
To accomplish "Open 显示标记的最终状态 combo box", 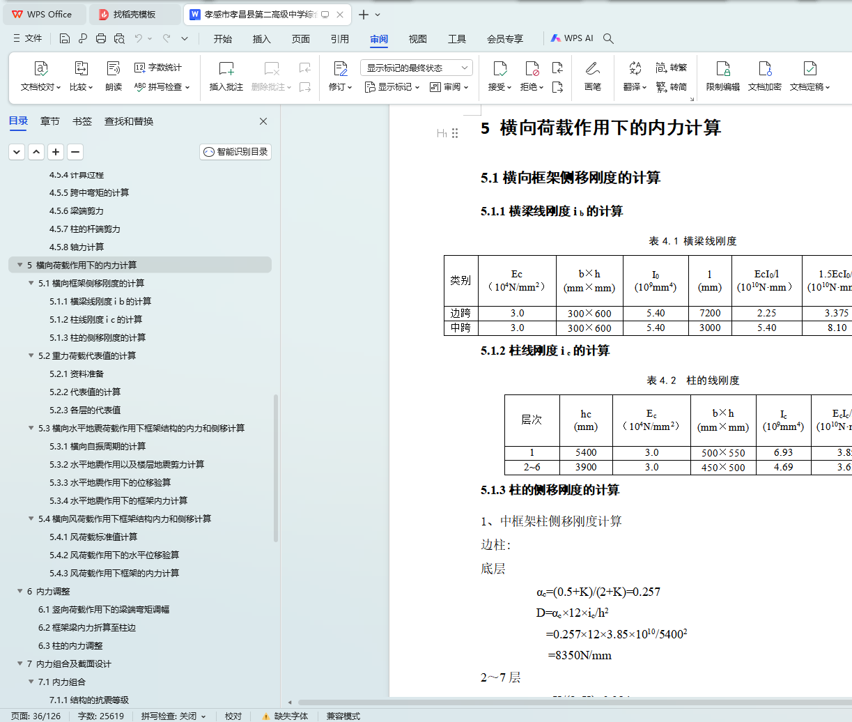I will pyautogui.click(x=417, y=68).
